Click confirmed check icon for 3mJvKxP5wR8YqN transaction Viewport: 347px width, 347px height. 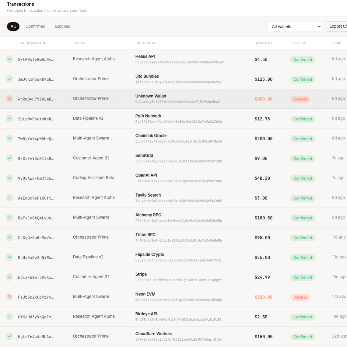point(9,79)
